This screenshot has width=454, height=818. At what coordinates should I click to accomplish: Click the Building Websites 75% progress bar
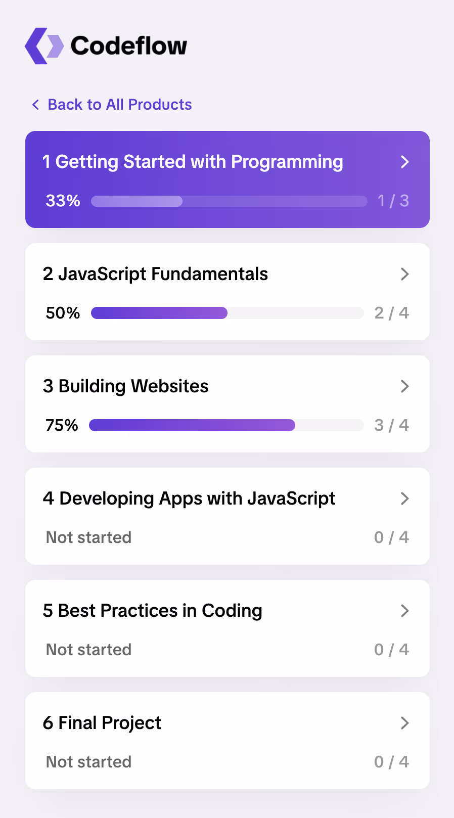(x=226, y=426)
